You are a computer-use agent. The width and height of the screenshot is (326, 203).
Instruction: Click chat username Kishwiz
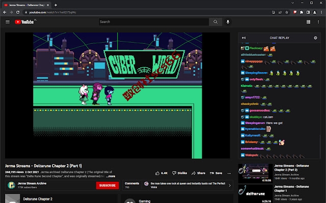247,86
